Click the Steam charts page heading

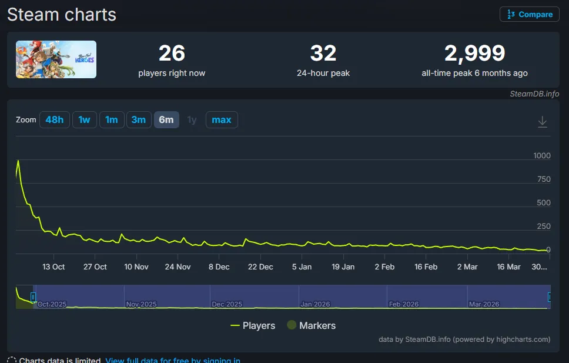tap(61, 14)
